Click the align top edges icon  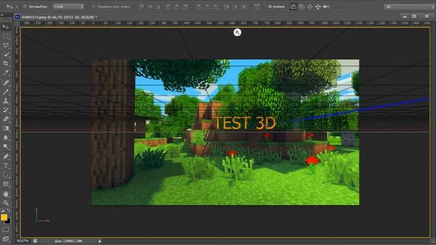coord(141,7)
